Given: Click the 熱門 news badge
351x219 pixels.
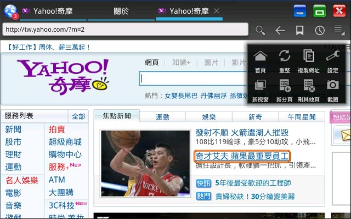Looking at the screenshot, I should (x=203, y=197).
